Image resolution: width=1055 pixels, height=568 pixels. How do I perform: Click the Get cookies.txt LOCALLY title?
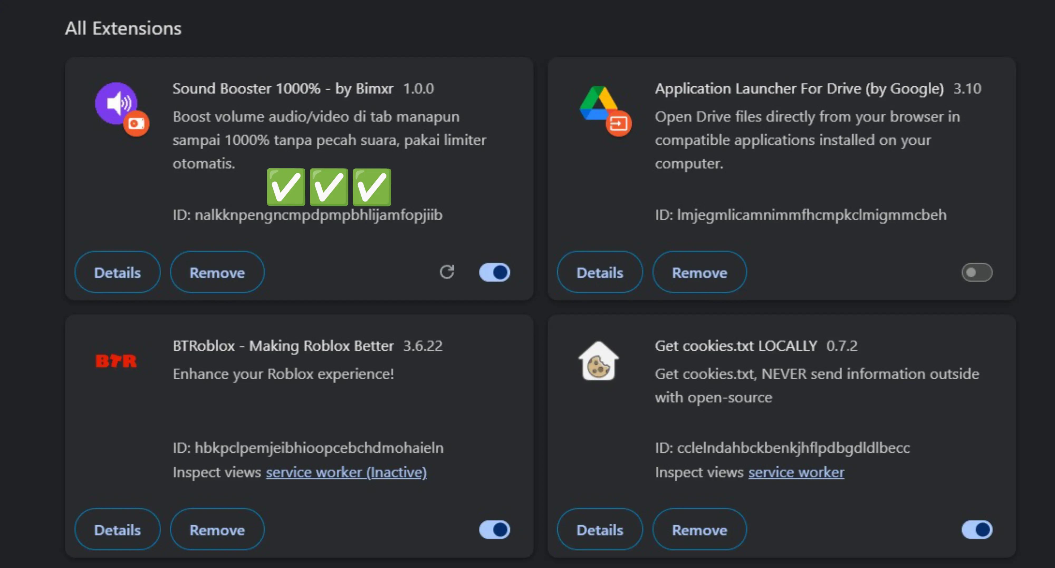click(736, 346)
